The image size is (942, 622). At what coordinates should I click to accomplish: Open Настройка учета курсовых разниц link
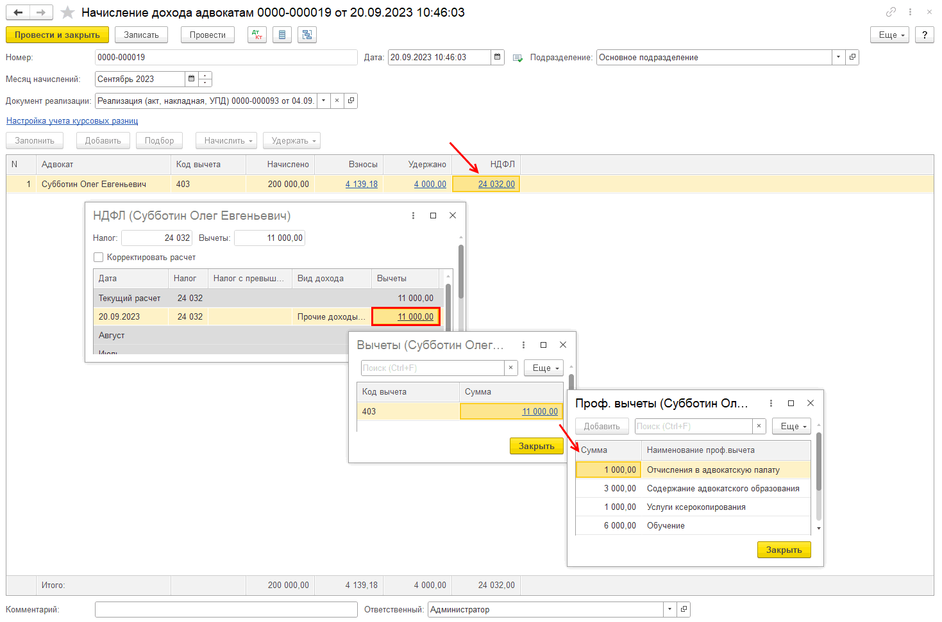pos(72,121)
